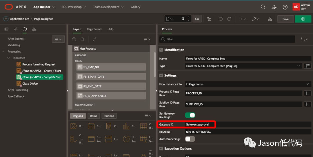
Task: Select Flows for APEX --Create / Start process
Action: pyautogui.click(x=41, y=71)
